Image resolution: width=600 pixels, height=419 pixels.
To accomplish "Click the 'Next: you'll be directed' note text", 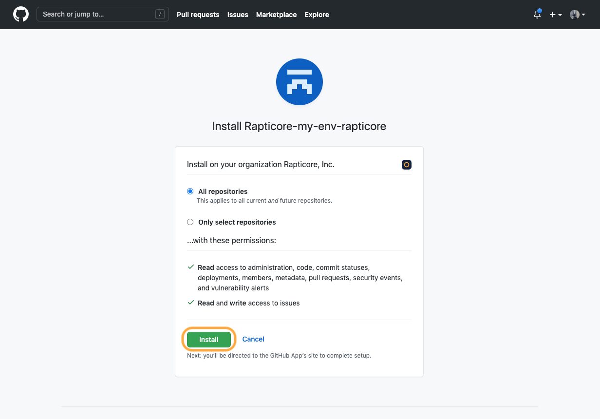I will click(x=279, y=356).
